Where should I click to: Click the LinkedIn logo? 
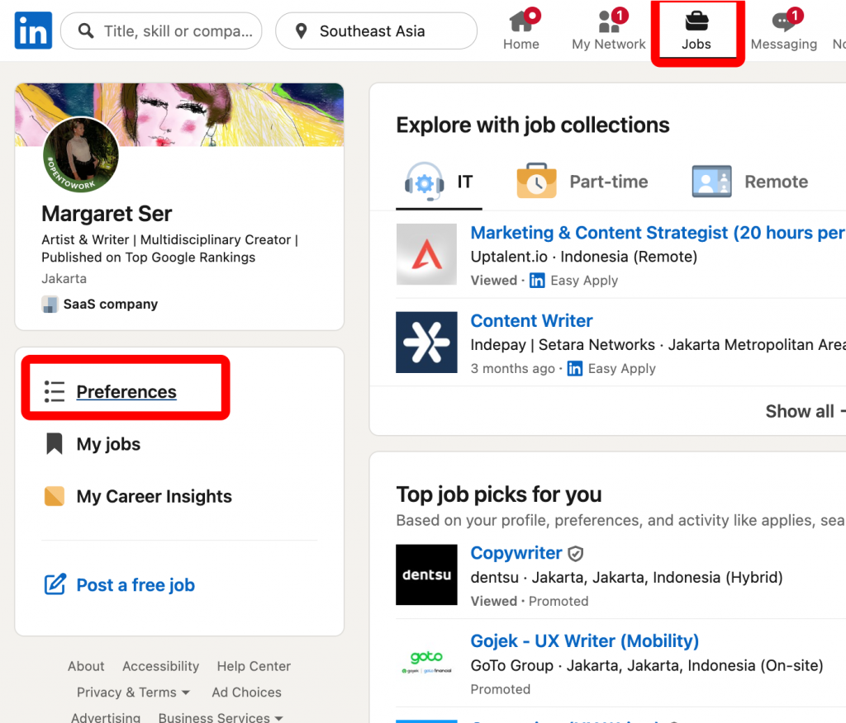[x=32, y=30]
